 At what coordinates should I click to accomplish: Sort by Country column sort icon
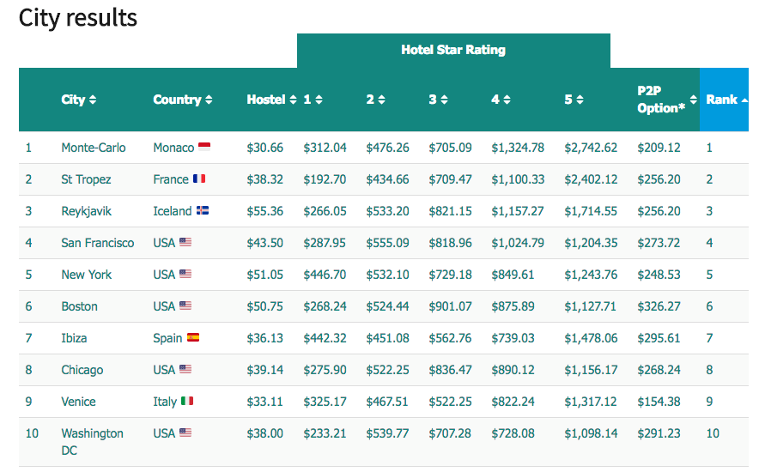209,100
